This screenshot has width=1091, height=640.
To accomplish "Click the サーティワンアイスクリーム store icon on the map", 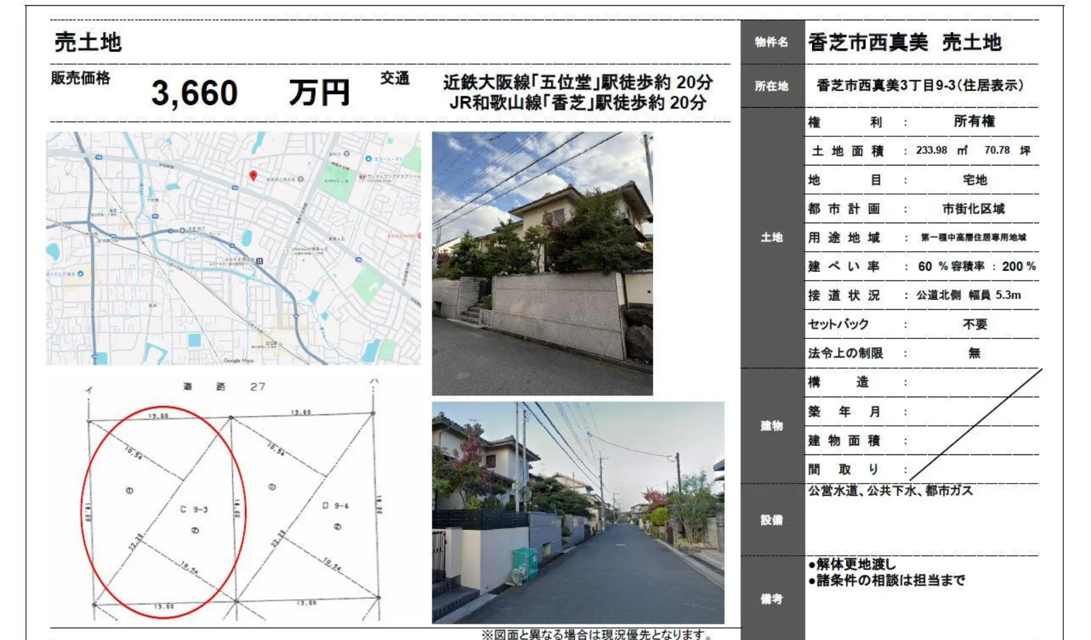I will [362, 177].
